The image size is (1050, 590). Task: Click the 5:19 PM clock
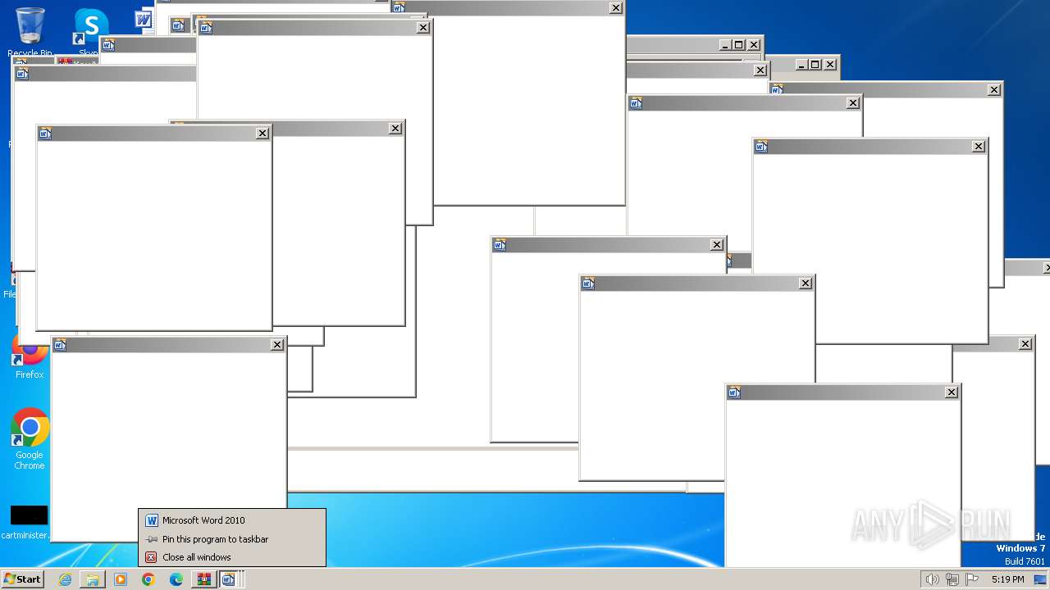[x=1007, y=579]
